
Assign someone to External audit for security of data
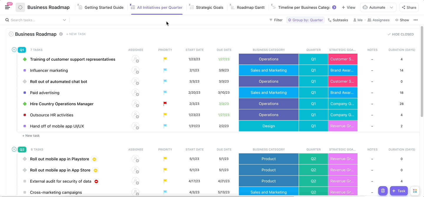[x=135, y=181]
